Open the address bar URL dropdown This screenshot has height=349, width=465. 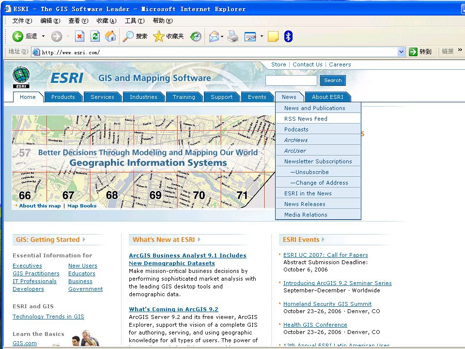tap(401, 52)
